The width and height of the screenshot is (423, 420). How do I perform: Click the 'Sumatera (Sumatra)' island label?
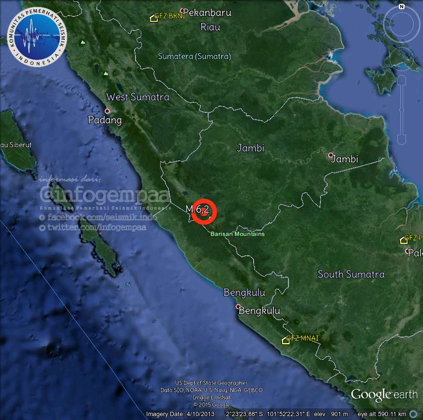194,57
